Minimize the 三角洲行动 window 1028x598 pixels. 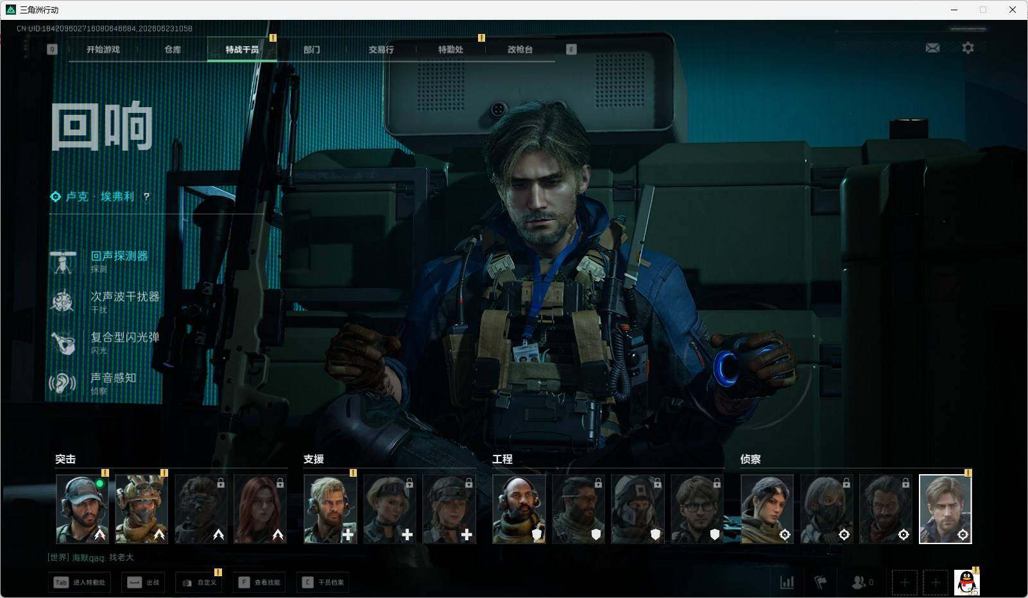point(954,10)
